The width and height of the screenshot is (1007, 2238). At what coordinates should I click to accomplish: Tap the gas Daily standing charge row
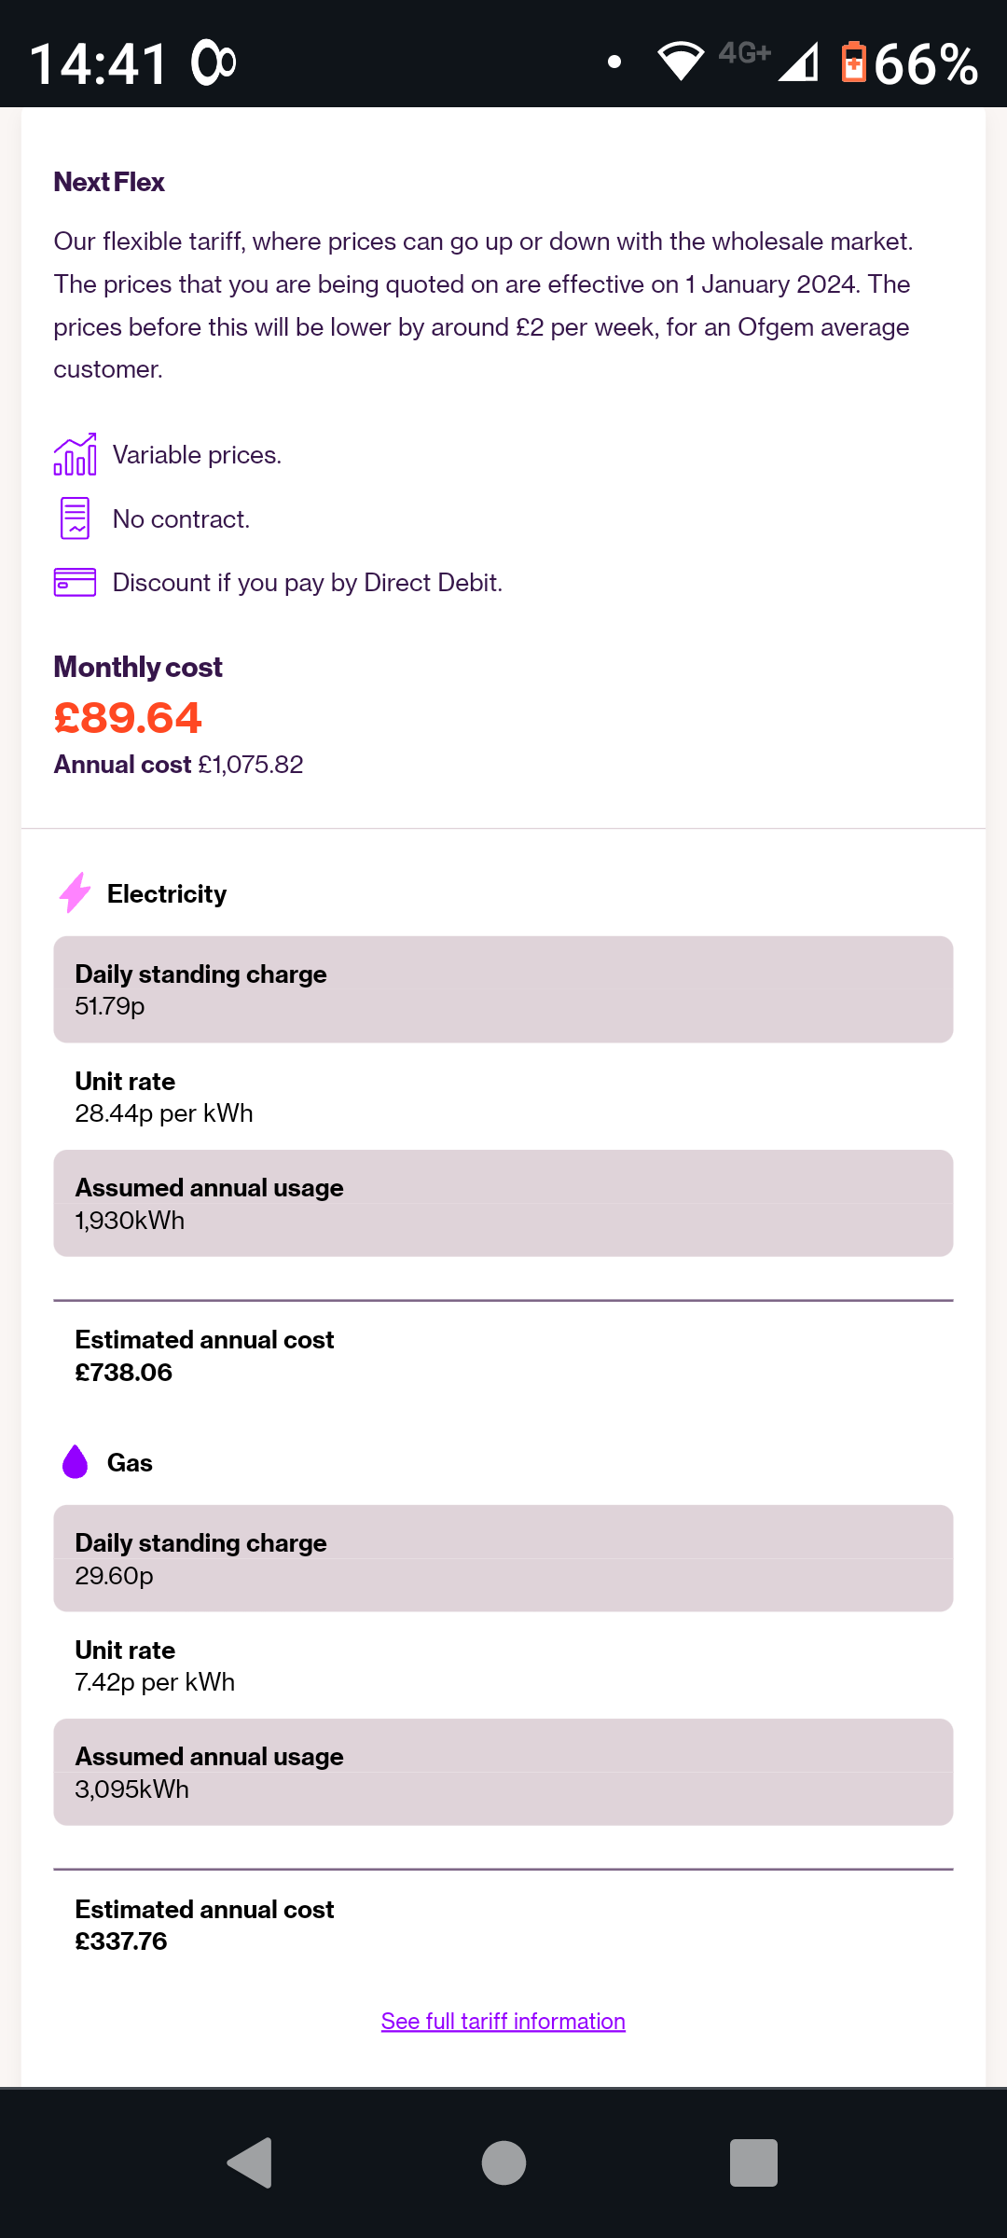point(504,1558)
